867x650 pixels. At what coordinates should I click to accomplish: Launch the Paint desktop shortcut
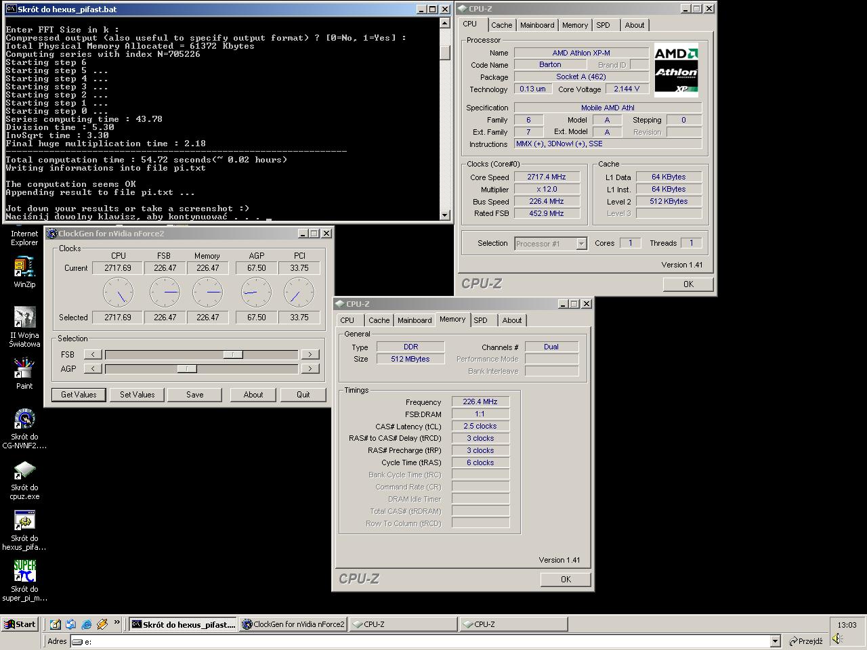coord(24,373)
